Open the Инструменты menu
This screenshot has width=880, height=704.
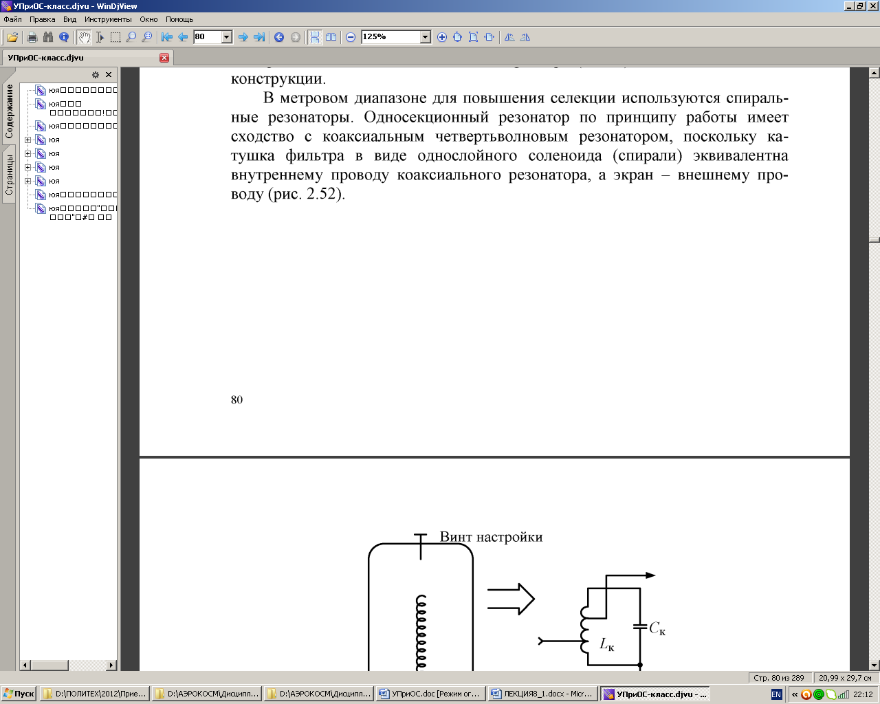[108, 19]
